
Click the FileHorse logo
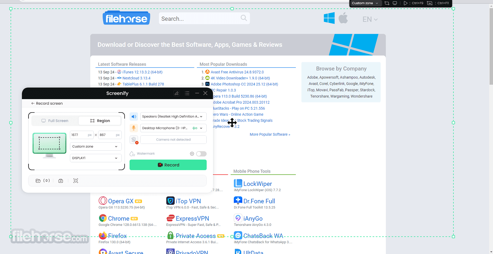126,18
